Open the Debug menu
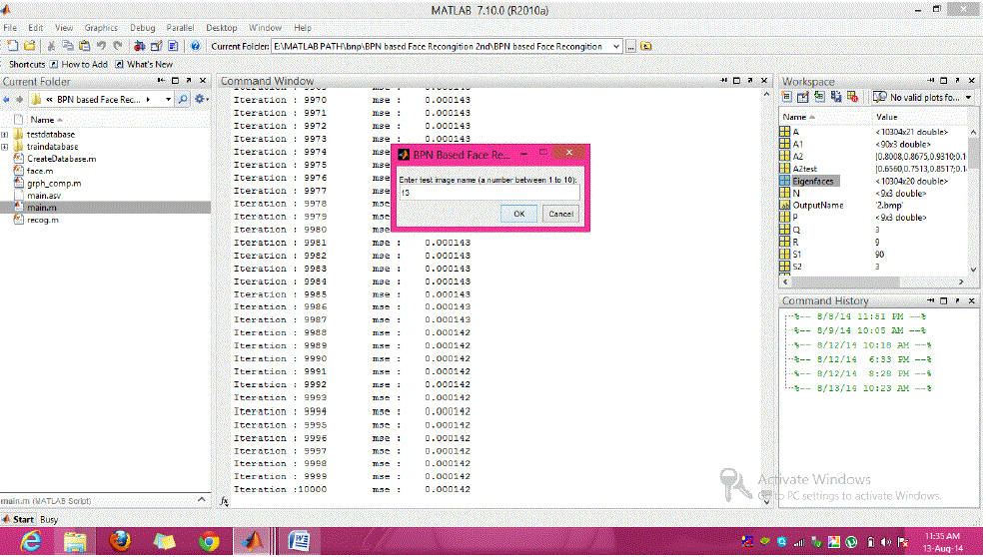 [142, 28]
